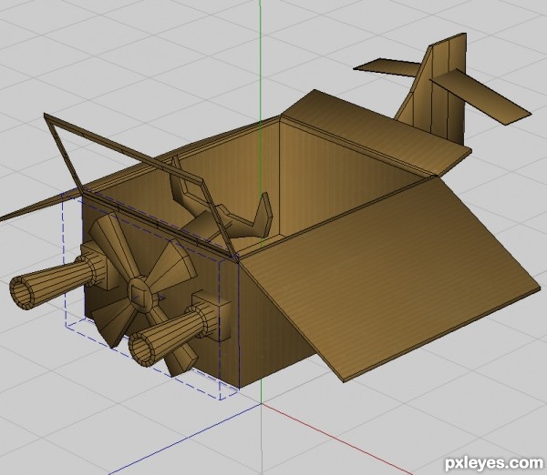
Task: Select the rear box flap beneath the tail
Action: (x=377, y=132)
